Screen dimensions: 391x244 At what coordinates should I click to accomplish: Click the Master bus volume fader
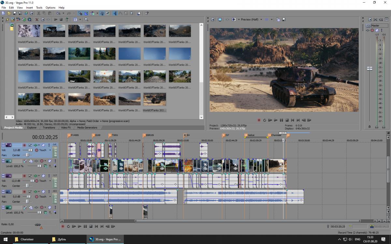pos(369,69)
